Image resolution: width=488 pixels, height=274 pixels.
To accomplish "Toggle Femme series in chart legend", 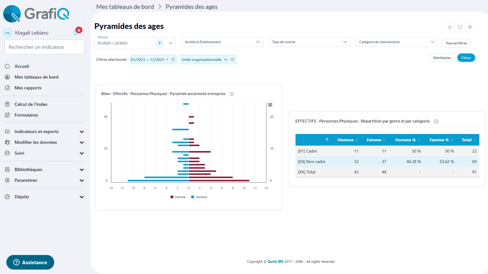I will click(x=178, y=197).
